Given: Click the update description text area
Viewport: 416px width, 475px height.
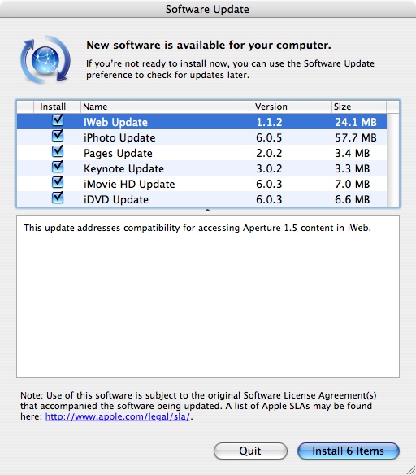Looking at the screenshot, I should (208, 297).
